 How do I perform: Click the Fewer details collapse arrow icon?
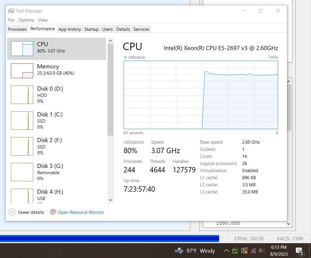12,212
